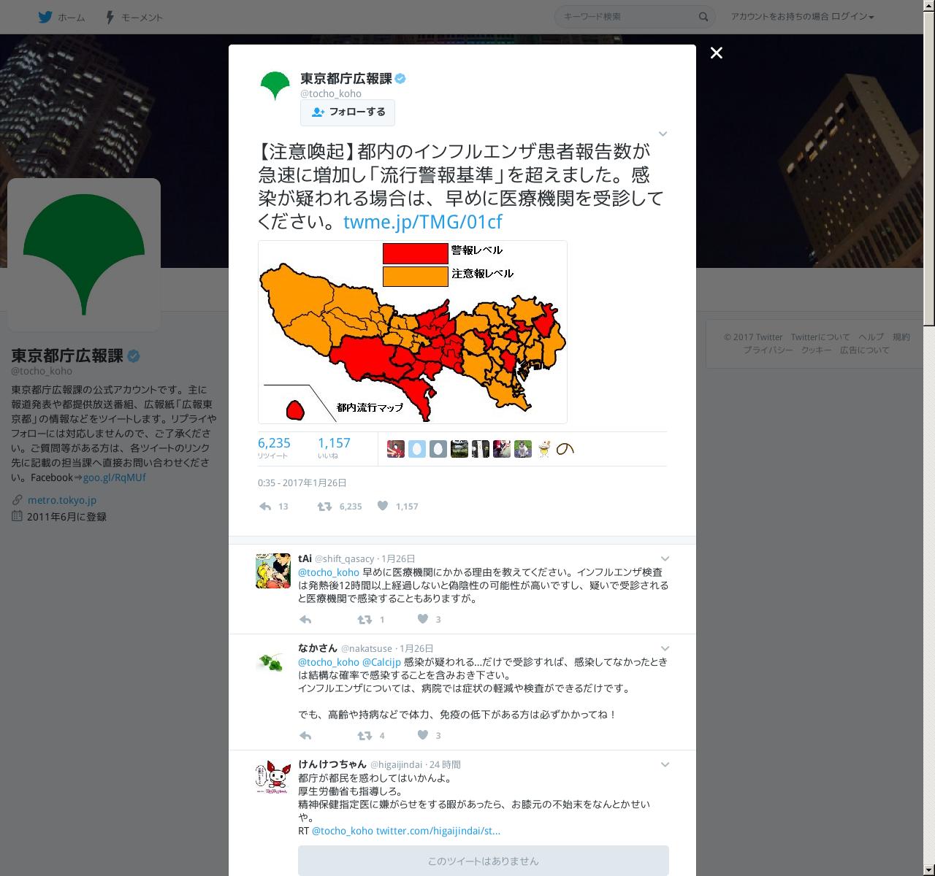Expand options chevron on main tweet

pyautogui.click(x=663, y=134)
